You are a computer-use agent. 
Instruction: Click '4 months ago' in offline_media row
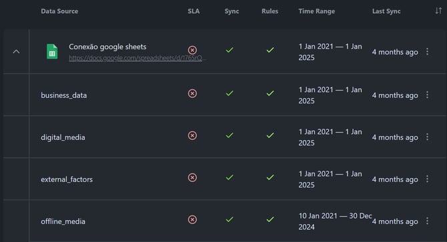395,221
